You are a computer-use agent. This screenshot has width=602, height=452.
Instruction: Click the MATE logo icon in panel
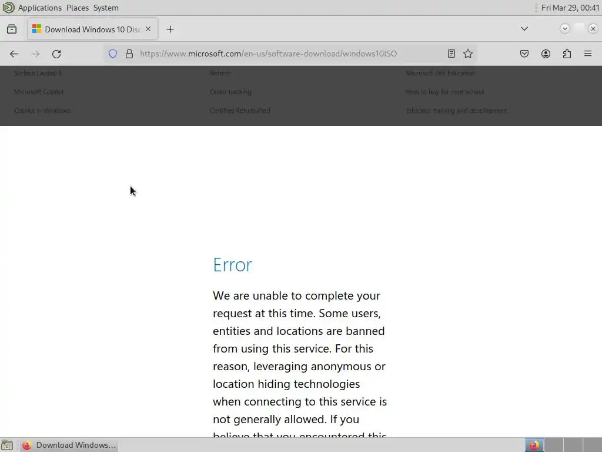[8, 8]
